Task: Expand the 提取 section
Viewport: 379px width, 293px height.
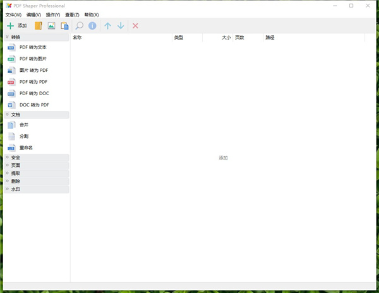Action: (x=37, y=173)
